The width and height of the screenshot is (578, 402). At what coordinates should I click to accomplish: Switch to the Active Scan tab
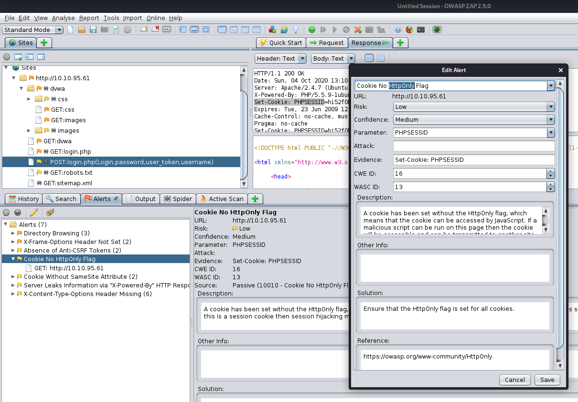222,199
